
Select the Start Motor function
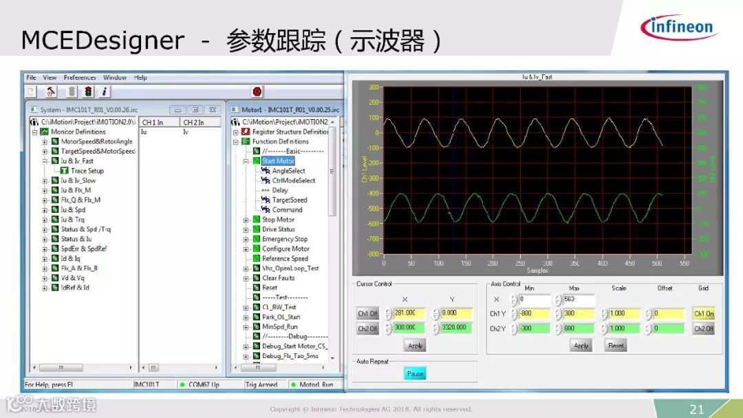tap(278, 161)
